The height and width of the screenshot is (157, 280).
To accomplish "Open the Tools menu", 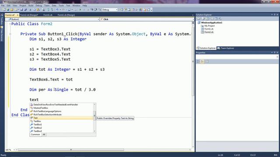I will (61, 6).
